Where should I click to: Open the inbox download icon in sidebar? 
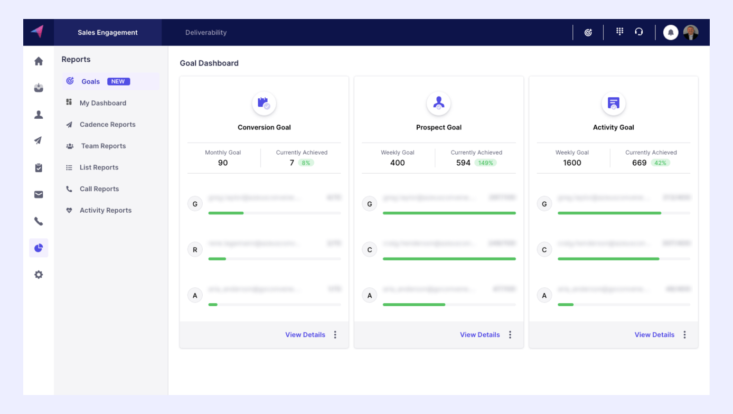39,88
